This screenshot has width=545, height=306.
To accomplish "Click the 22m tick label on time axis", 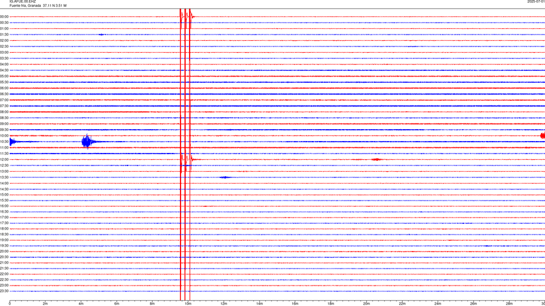I will click(x=402, y=304).
